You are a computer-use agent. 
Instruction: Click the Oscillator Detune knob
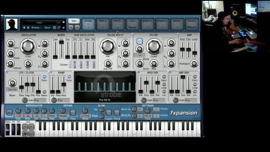(x=10, y=63)
